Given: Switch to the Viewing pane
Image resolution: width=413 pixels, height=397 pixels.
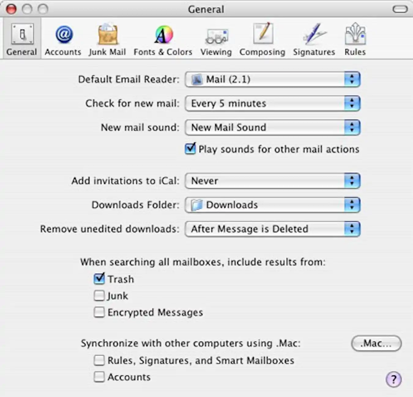Looking at the screenshot, I should [x=216, y=38].
